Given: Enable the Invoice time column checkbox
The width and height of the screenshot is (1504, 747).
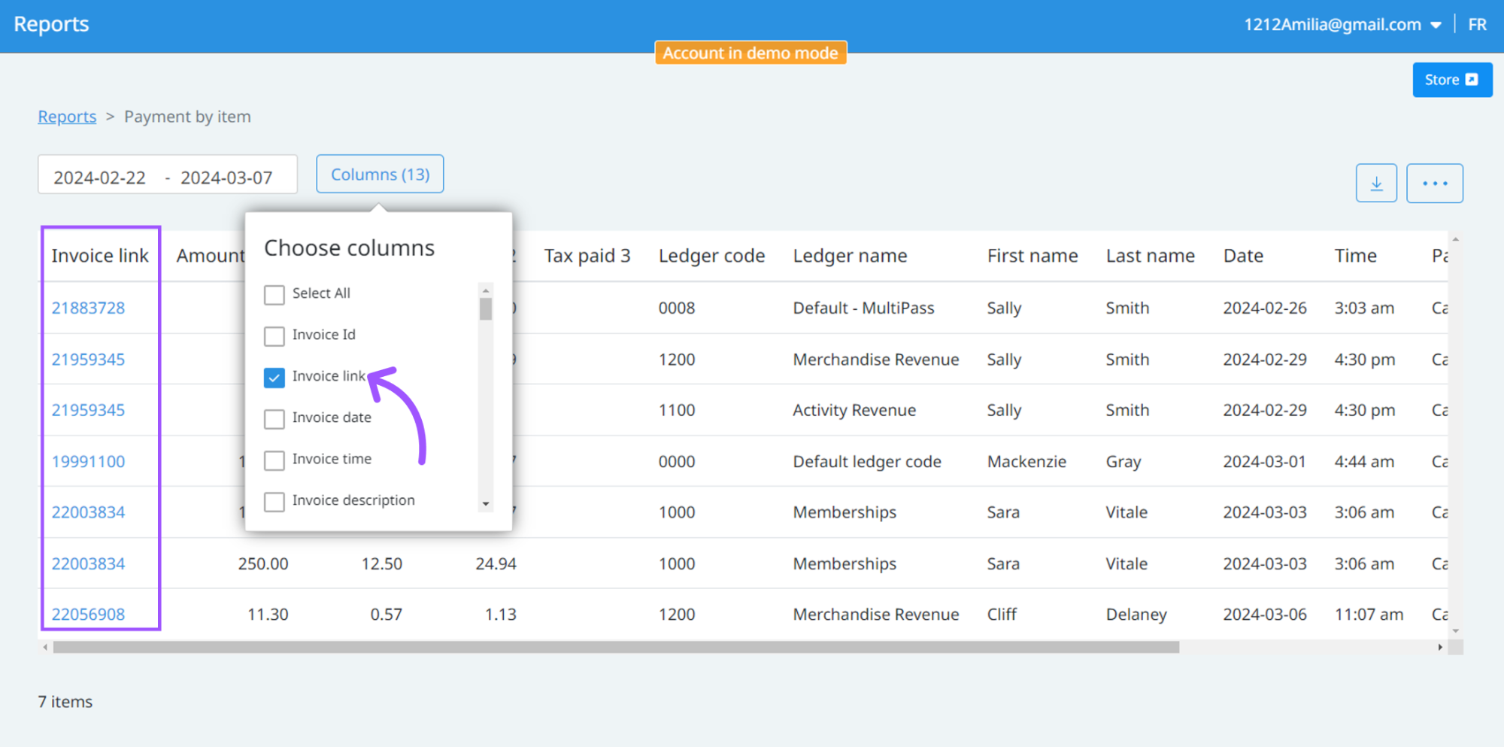Looking at the screenshot, I should point(274,460).
